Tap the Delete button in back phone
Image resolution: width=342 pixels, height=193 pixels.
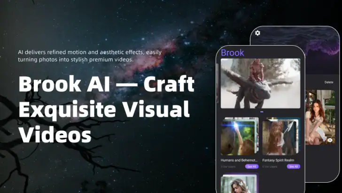coord(329,82)
